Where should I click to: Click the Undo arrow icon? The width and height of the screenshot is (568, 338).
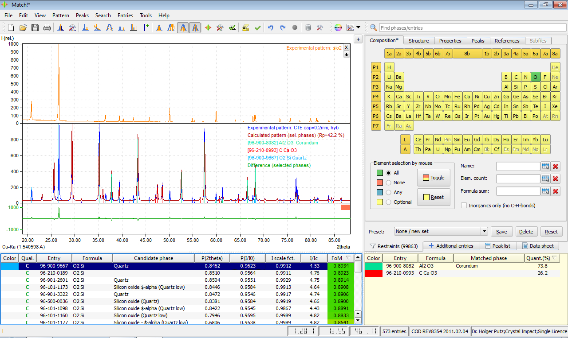click(270, 28)
